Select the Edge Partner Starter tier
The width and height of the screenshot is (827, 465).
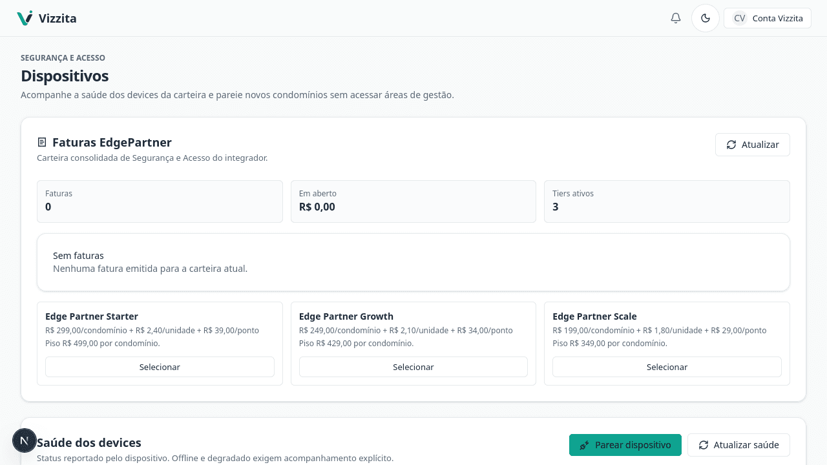point(160,367)
